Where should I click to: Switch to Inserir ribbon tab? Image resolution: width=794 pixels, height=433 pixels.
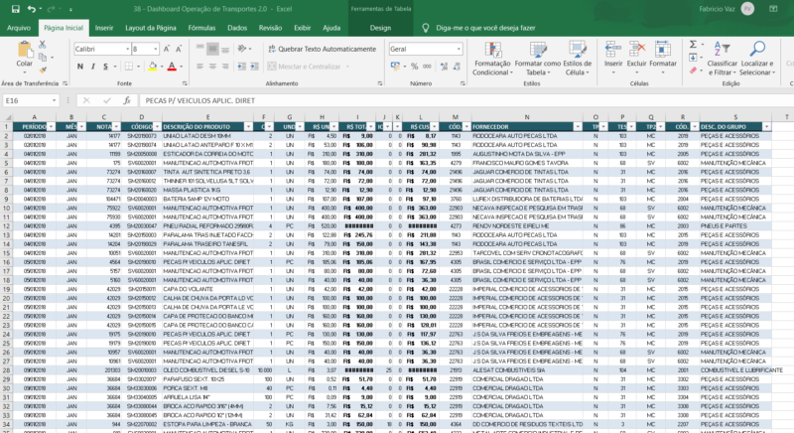pos(104,28)
